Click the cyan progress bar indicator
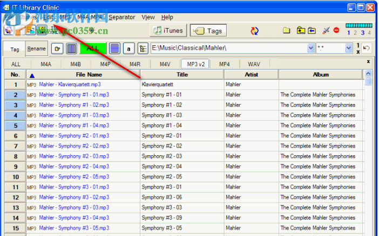 tap(358, 25)
